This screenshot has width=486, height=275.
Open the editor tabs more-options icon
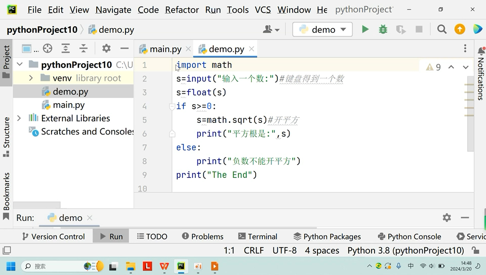[x=465, y=49]
